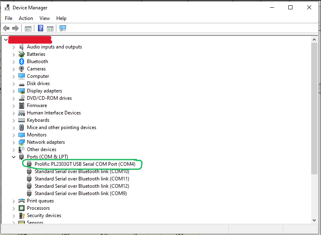The height and width of the screenshot is (235, 321).
Task: Click the Back arrow toolbar icon
Action: [6, 28]
